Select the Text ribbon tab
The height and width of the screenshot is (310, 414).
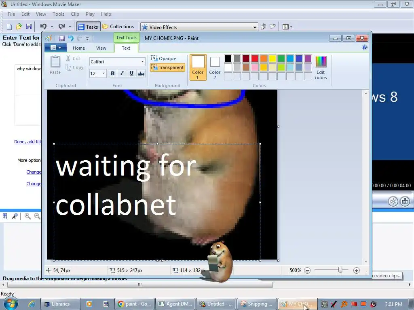[x=126, y=48]
